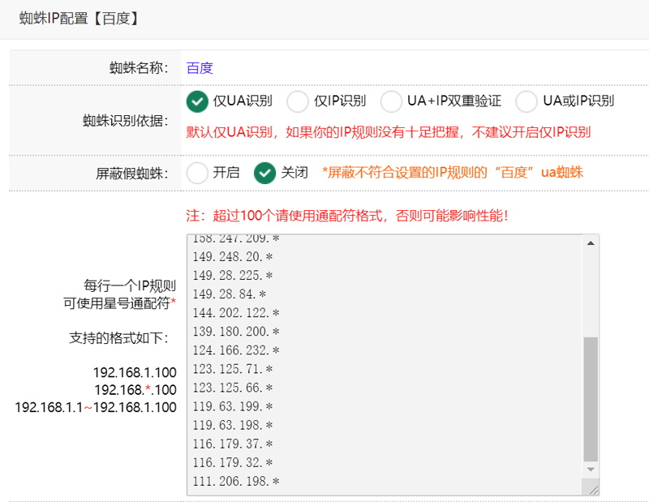Click the 支持的格式如下 label
This screenshot has height=502, width=649.
(118, 338)
